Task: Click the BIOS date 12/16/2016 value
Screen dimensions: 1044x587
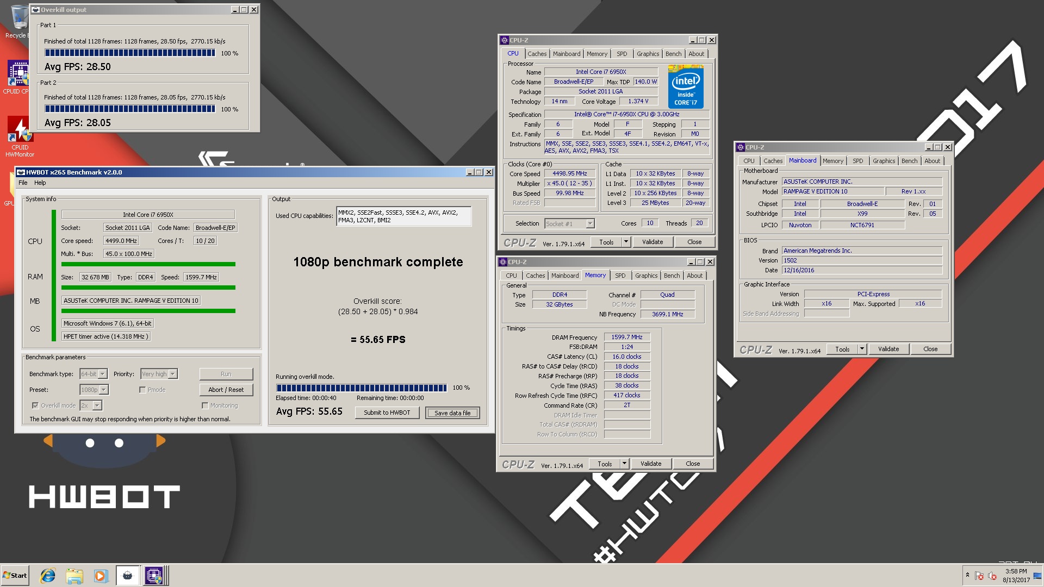Action: [862, 270]
